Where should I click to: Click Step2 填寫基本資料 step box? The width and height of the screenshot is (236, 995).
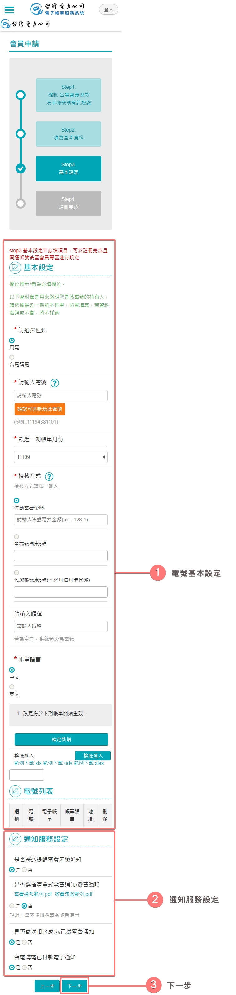69,134
